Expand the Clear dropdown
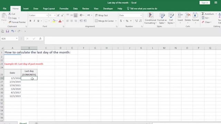221x124 pixels. 211,22
